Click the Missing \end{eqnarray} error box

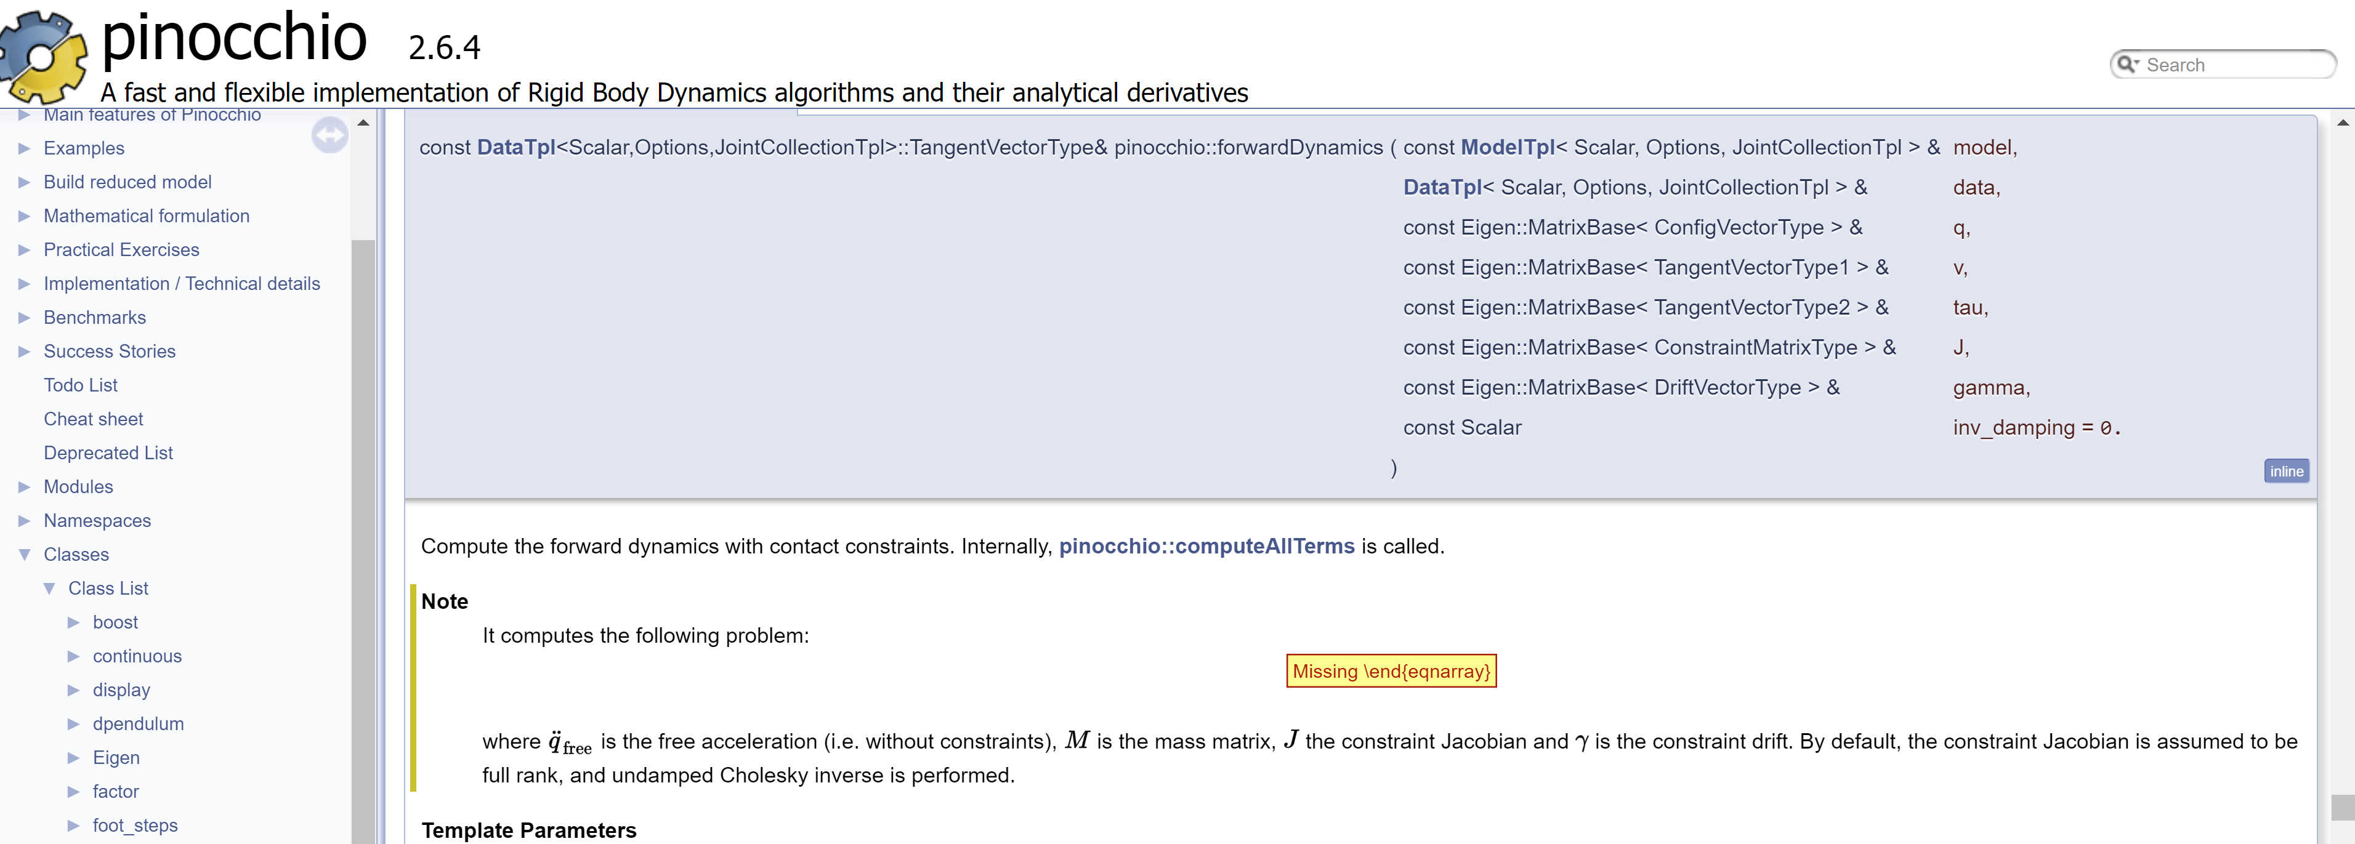(x=1391, y=670)
